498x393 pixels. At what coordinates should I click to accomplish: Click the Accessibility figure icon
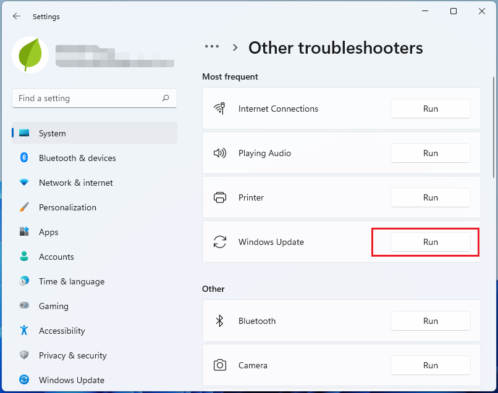pyautogui.click(x=24, y=330)
